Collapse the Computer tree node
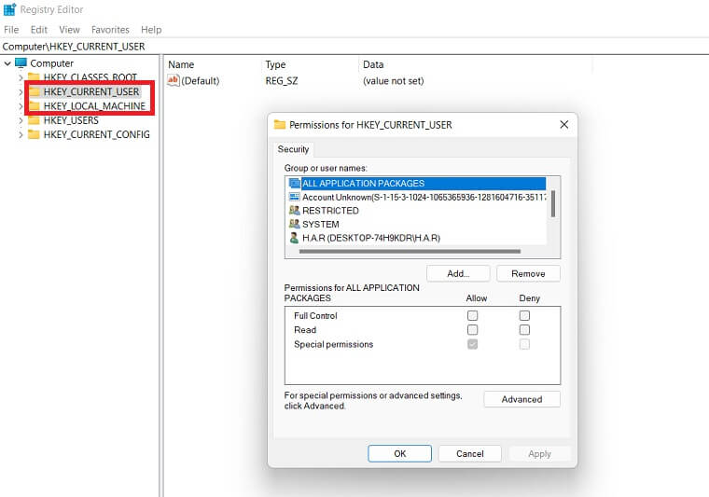Screen dimensions: 709x497 pos(7,63)
